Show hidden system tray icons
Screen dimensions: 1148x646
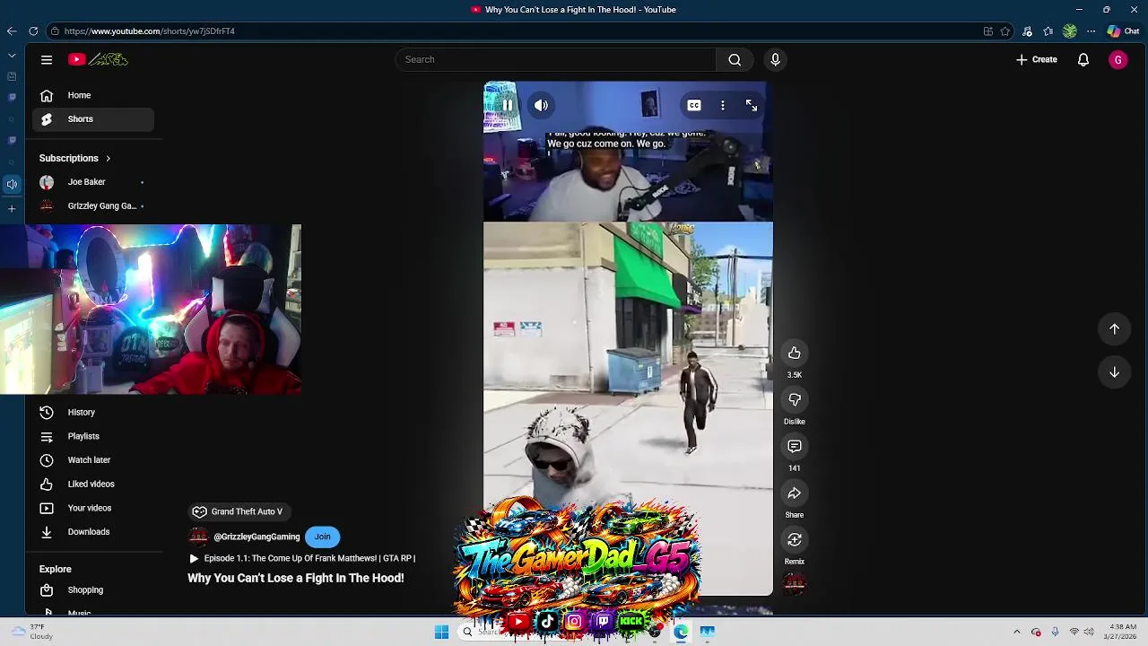[1017, 633]
